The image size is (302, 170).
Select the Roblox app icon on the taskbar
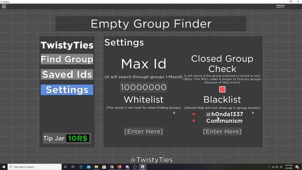point(143,167)
